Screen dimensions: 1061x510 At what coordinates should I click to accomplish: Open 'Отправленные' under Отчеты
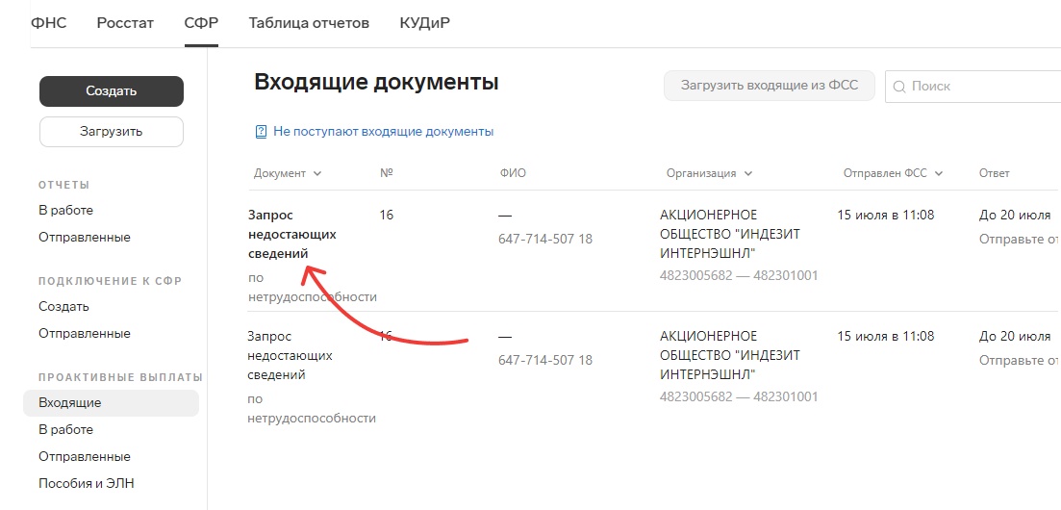coord(85,238)
